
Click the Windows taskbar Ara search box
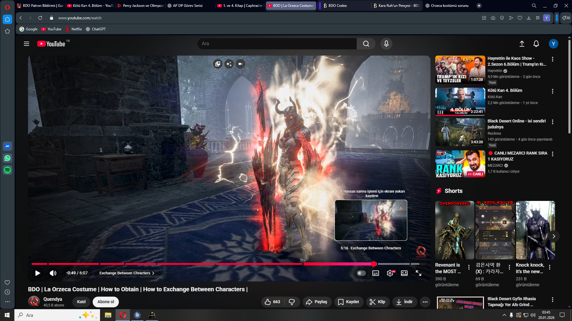point(57,315)
